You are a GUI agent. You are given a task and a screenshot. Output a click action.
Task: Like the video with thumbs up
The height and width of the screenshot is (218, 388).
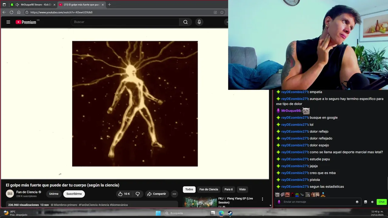tap(124, 194)
